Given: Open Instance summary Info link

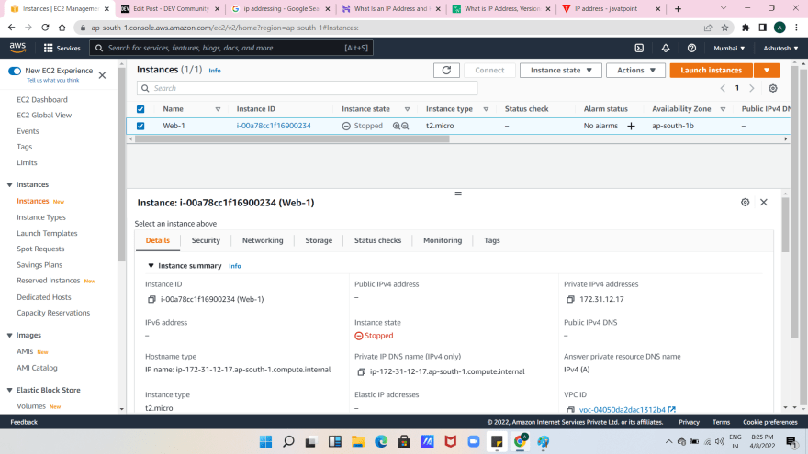Looking at the screenshot, I should click(234, 266).
